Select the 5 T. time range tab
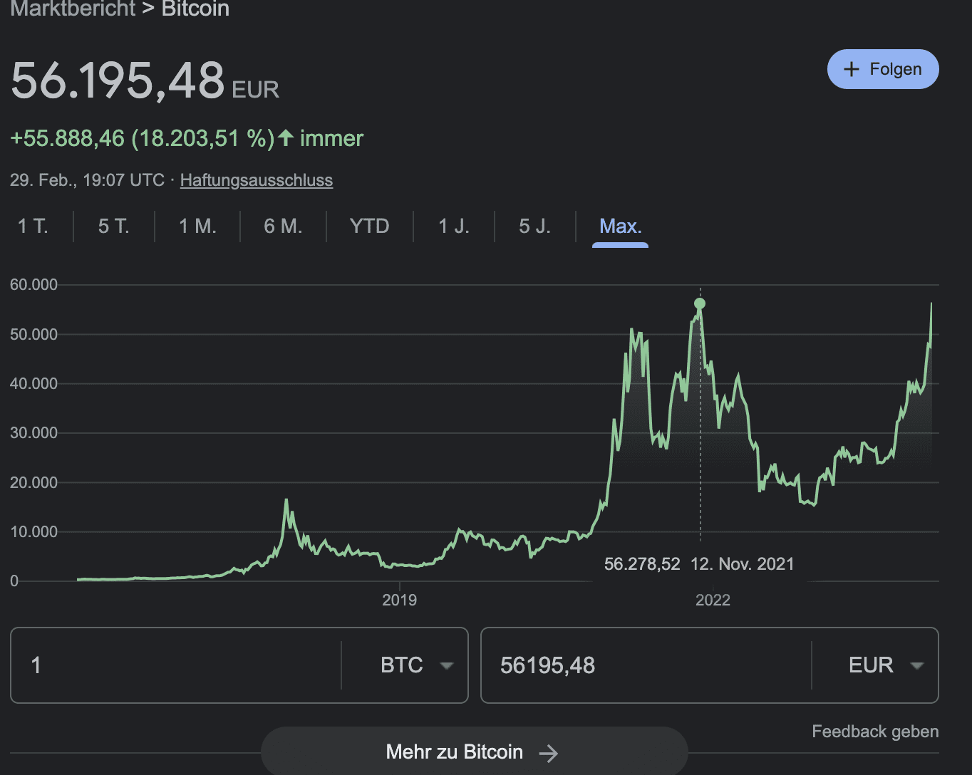This screenshot has height=775, width=972. pyautogui.click(x=114, y=227)
